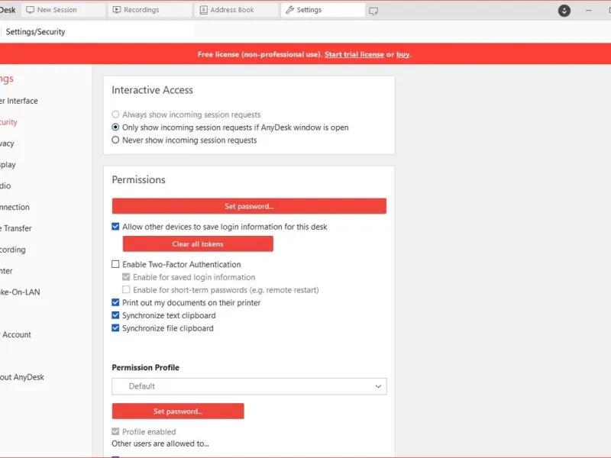Select the Settings tab
611x458 pixels.
322,10
